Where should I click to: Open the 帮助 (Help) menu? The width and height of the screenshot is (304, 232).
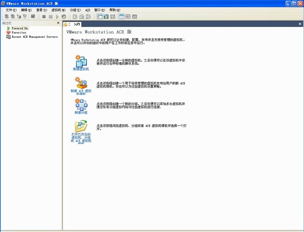point(115,10)
